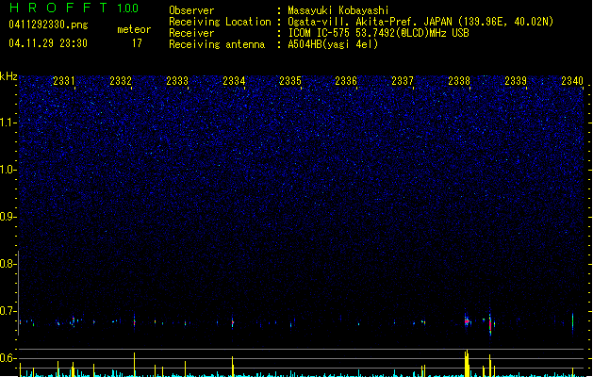Click time marker 2338
The width and height of the screenshot is (593, 377).
tap(459, 81)
